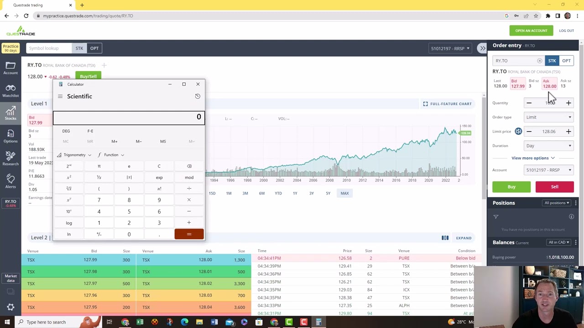Open Full-Feature Chart

click(447, 104)
